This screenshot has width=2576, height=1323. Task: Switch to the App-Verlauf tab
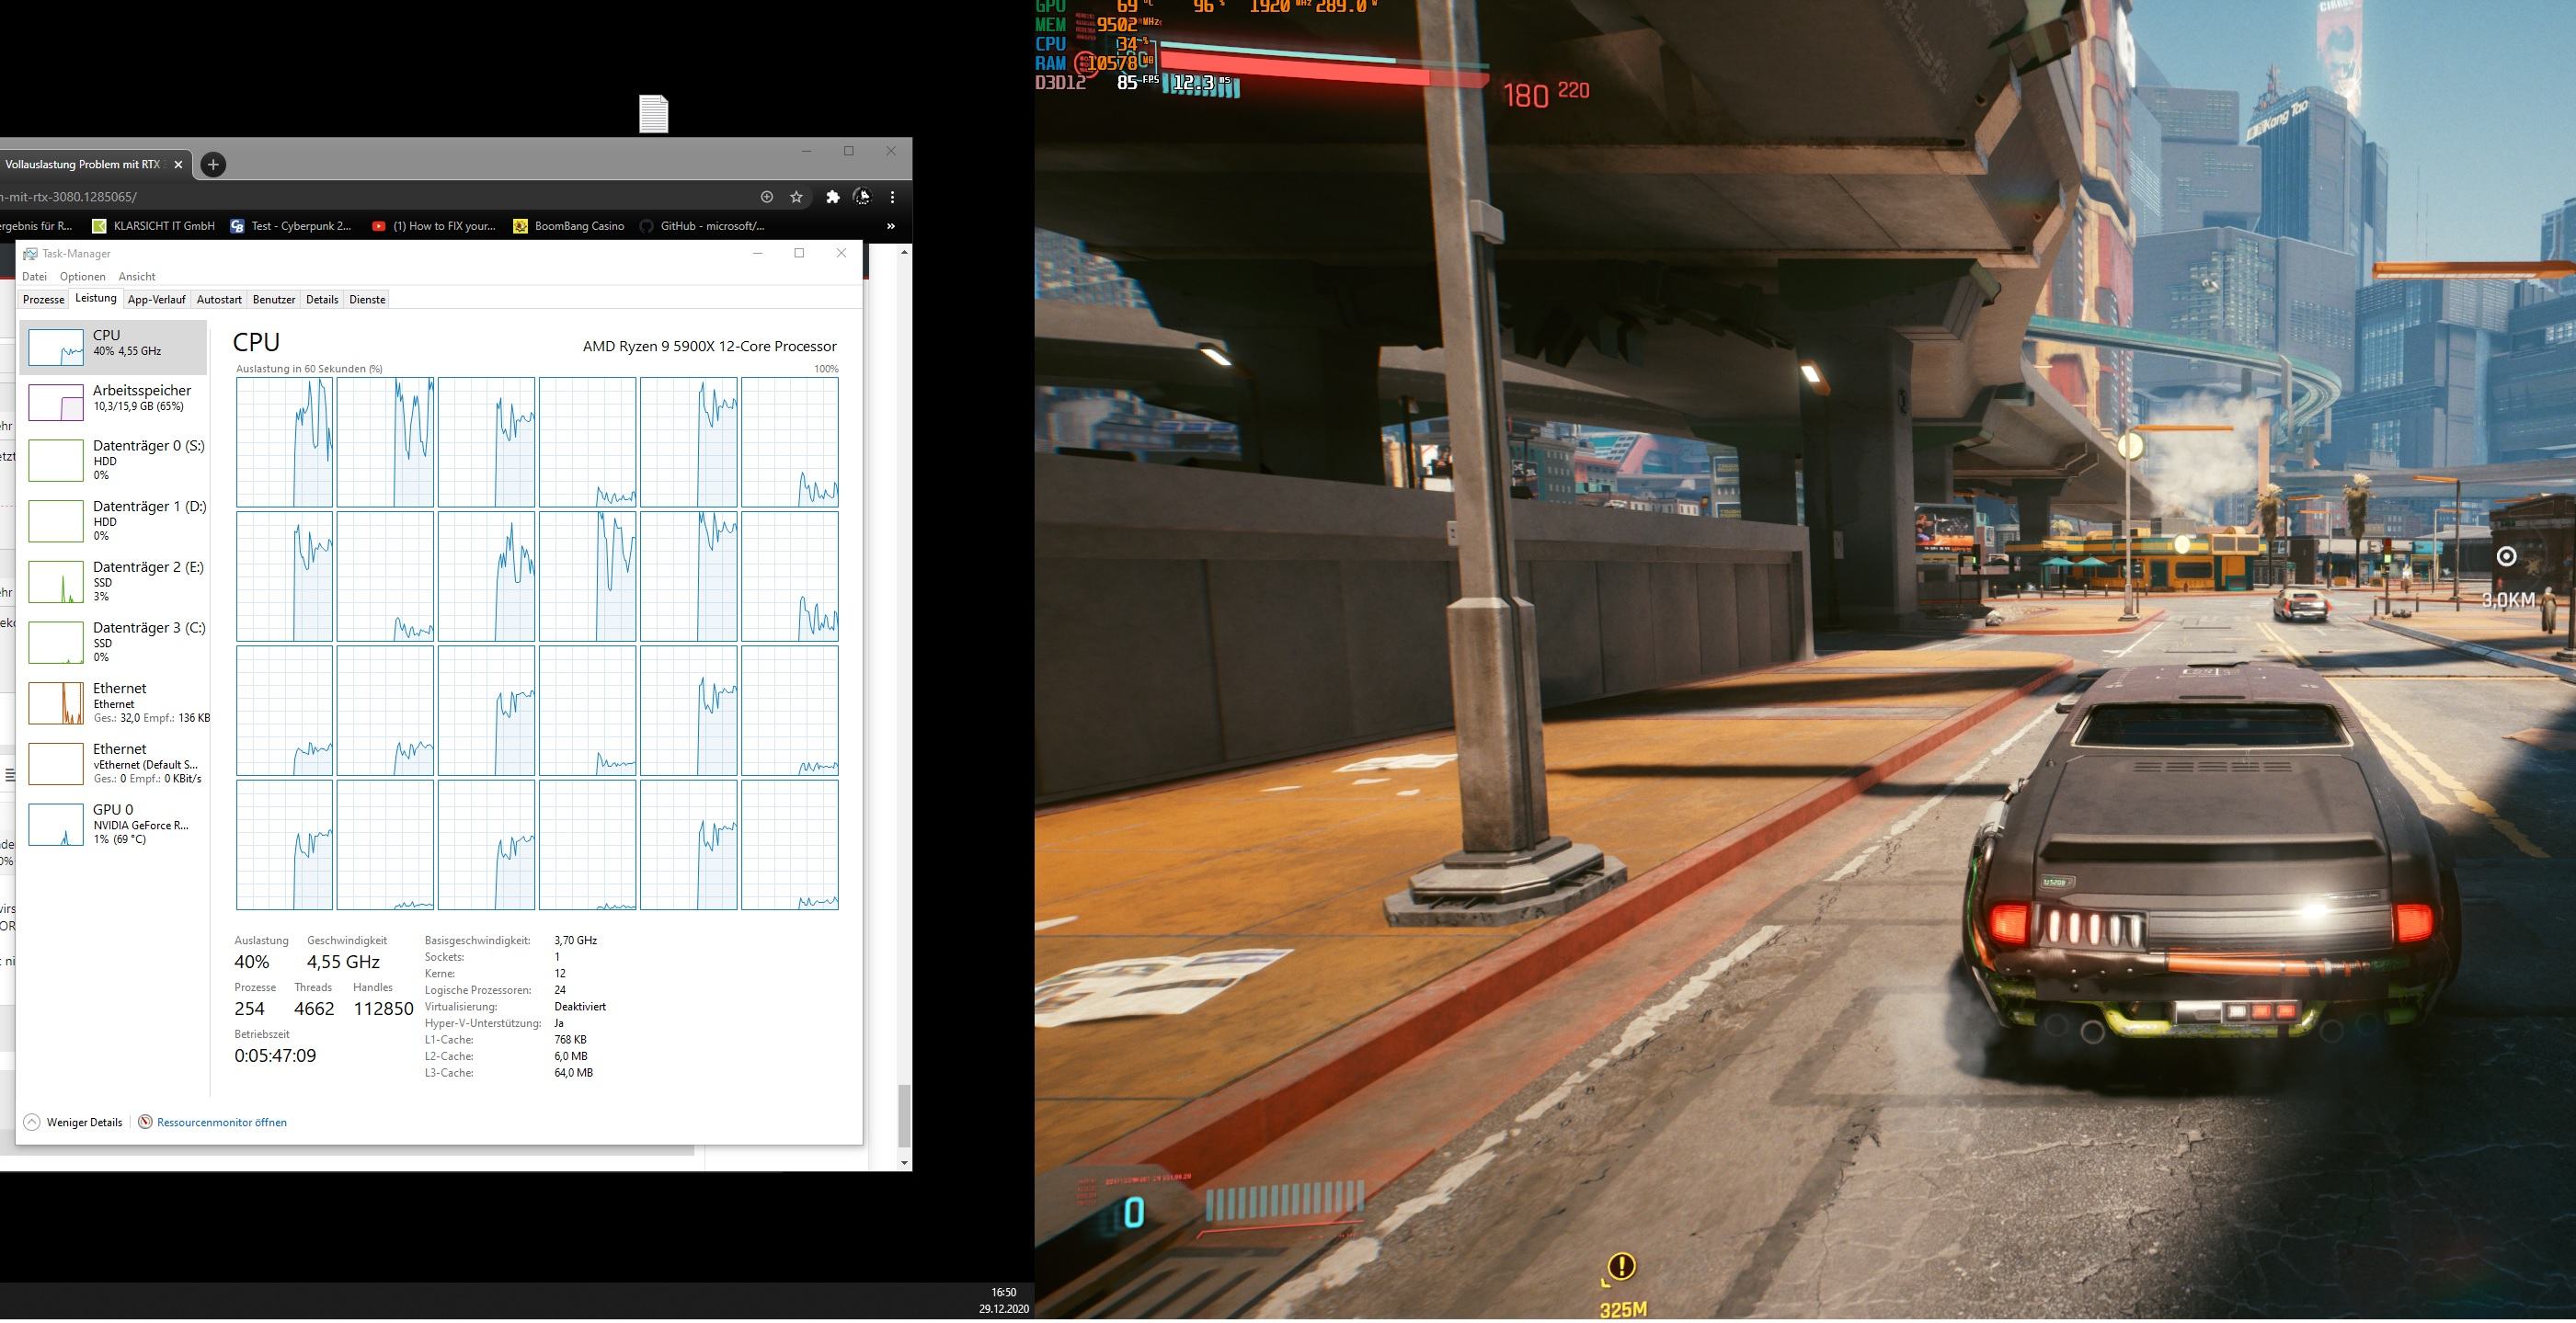(x=157, y=299)
